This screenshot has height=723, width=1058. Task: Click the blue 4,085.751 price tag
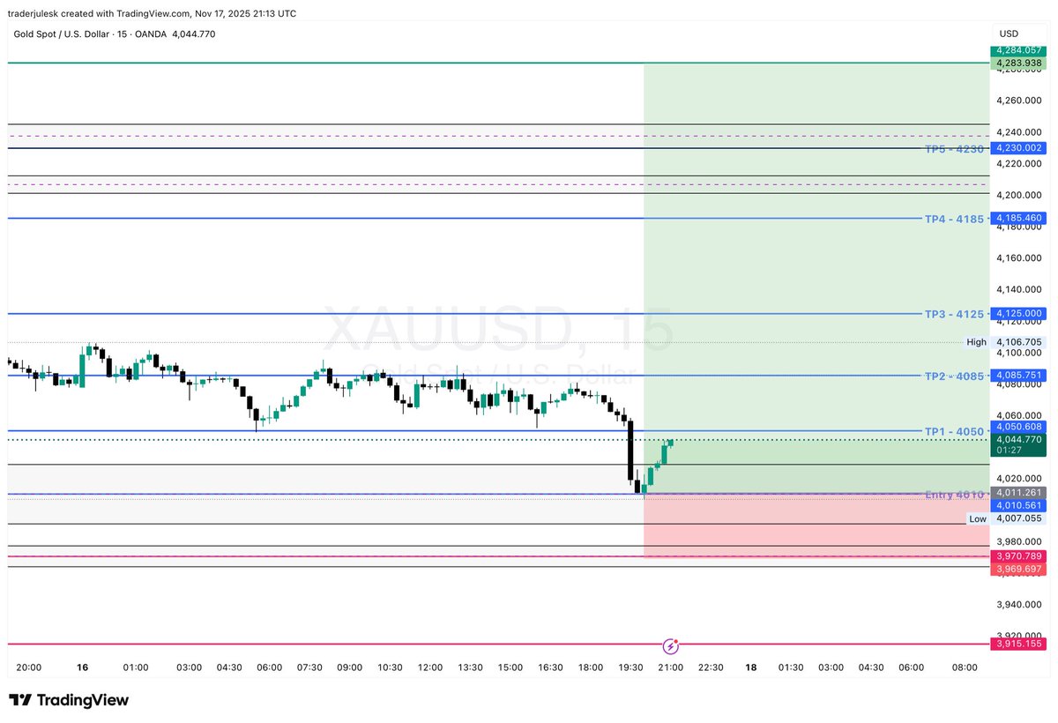[x=1018, y=375]
